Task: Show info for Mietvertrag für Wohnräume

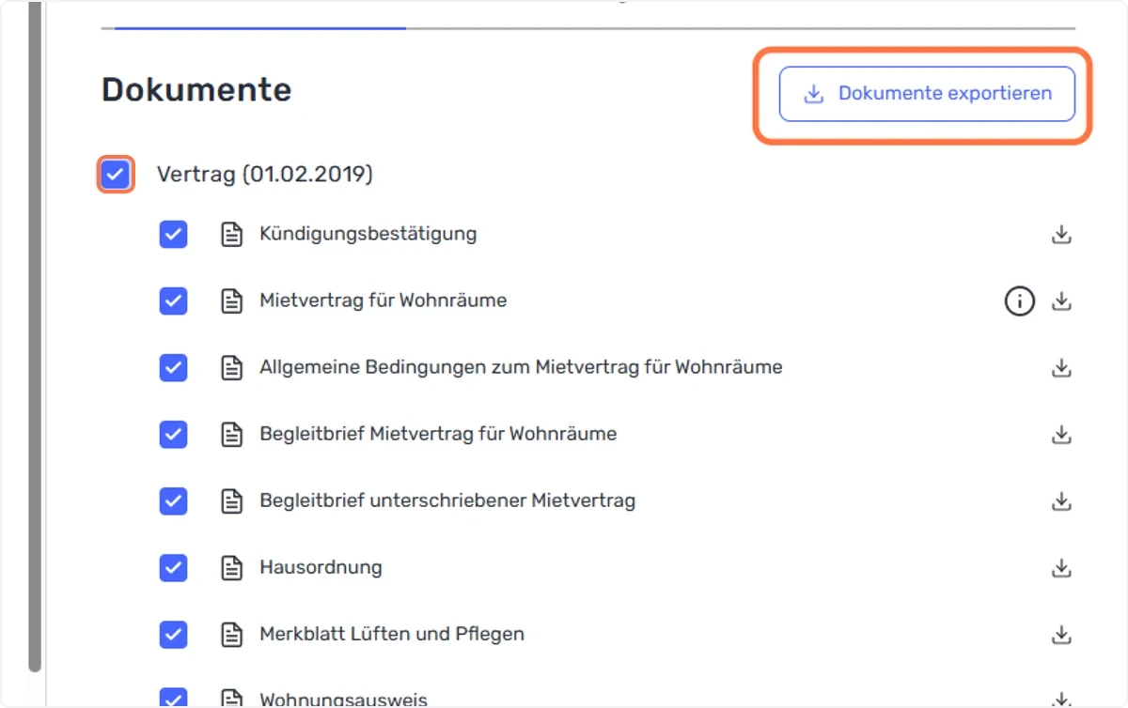Action: tap(1020, 301)
